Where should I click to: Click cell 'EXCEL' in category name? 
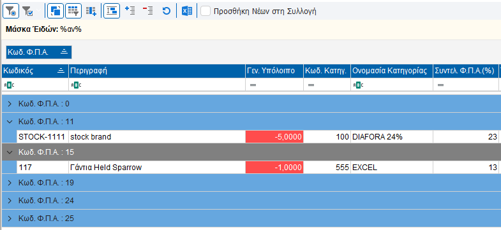392,168
